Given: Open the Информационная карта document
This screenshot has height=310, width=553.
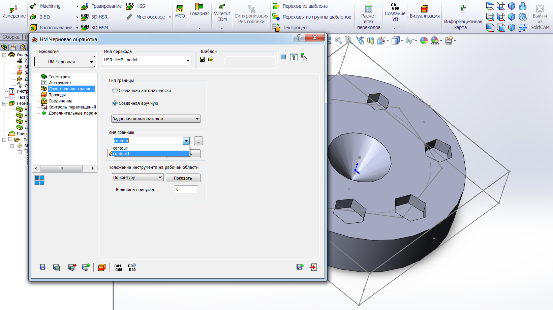Looking at the screenshot, I should coord(463,18).
